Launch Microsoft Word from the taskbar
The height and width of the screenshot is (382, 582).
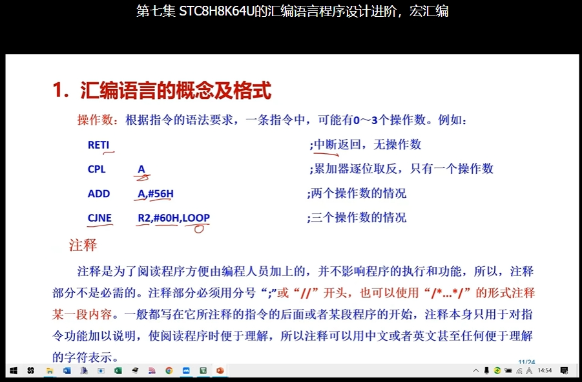pyautogui.click(x=67, y=370)
